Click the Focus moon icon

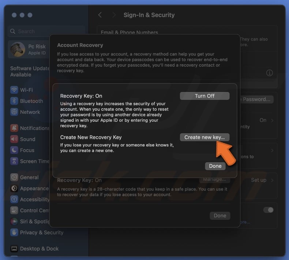[14, 150]
